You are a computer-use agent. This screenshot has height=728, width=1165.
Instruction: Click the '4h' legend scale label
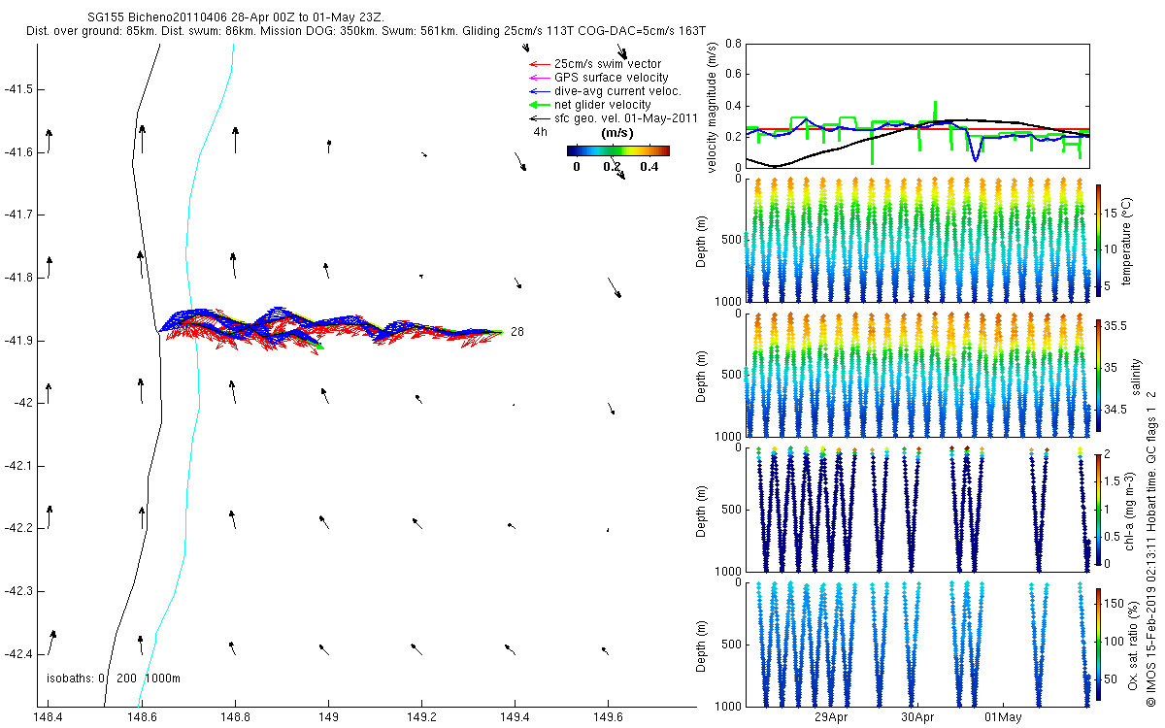point(540,131)
